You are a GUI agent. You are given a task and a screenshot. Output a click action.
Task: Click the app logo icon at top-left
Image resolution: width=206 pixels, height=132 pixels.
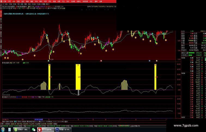pos(1,1)
